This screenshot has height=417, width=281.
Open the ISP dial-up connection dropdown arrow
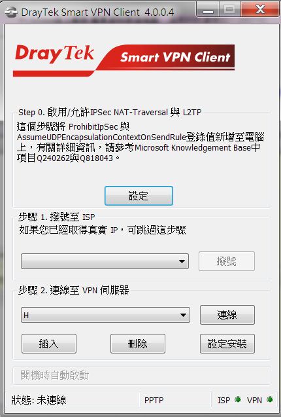pos(182,261)
